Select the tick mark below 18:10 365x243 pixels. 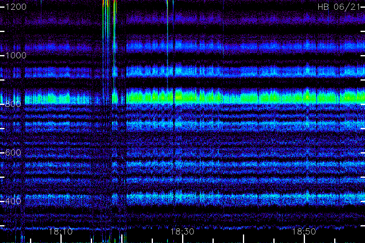coord(61,239)
